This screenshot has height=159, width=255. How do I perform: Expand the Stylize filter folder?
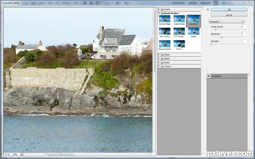tap(159, 62)
